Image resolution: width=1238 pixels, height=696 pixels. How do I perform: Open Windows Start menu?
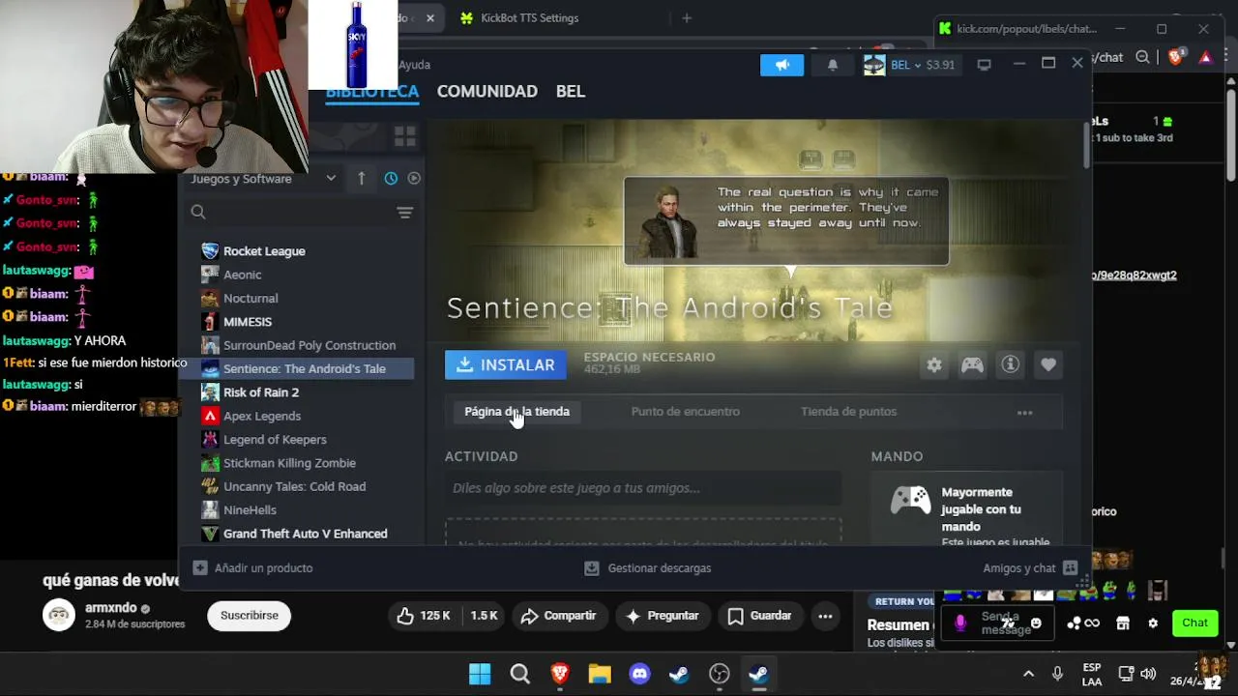tap(480, 675)
